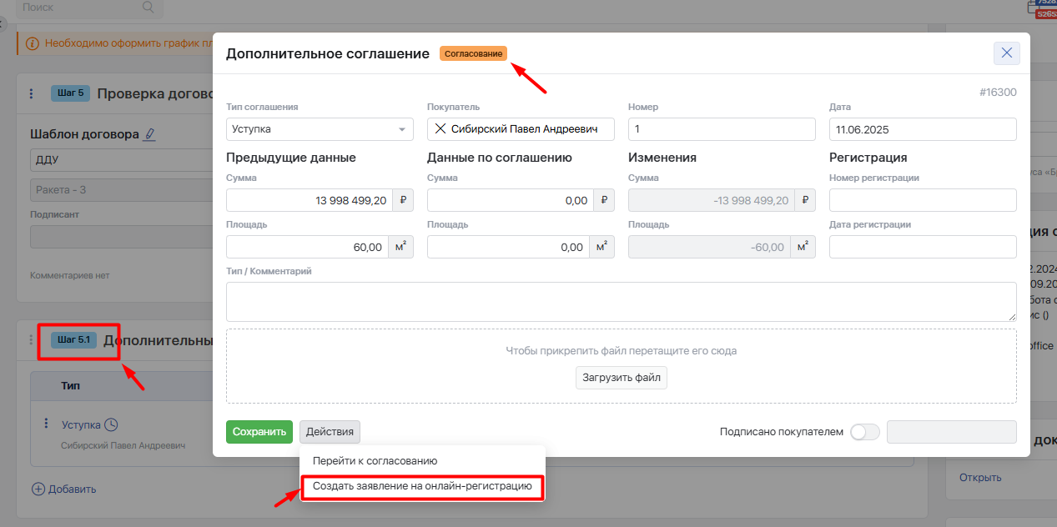Screen dimensions: 1057x527
Task: Click the Дата field showing 11.06.2025
Action: pos(922,129)
